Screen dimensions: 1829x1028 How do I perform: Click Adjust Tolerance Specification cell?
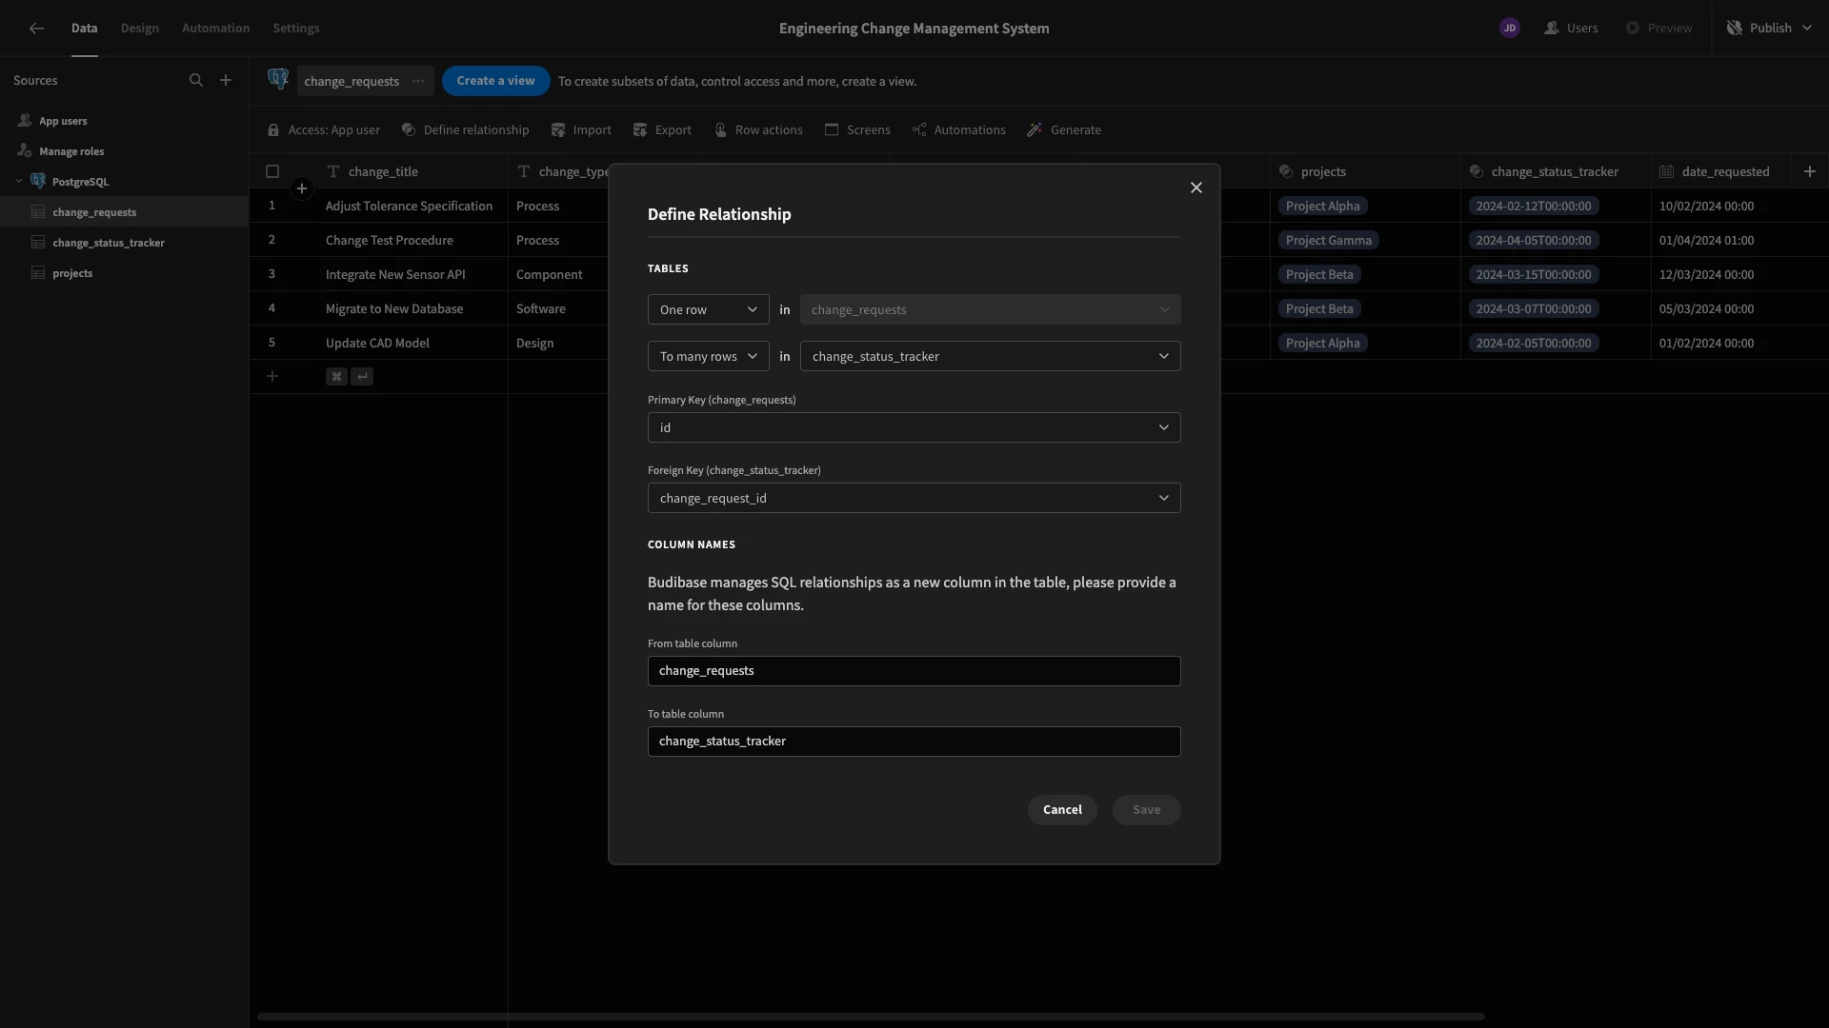tap(412, 207)
